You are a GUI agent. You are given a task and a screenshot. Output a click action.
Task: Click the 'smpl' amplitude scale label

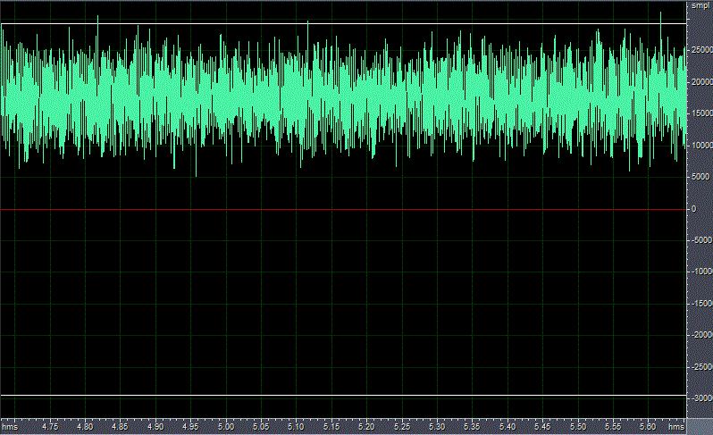coord(700,5)
